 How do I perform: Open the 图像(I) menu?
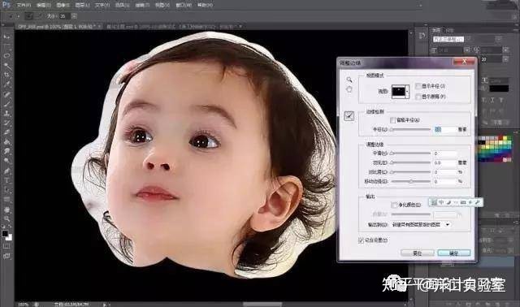point(63,5)
